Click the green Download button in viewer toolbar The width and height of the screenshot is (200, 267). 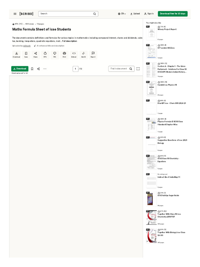pyautogui.click(x=20, y=69)
